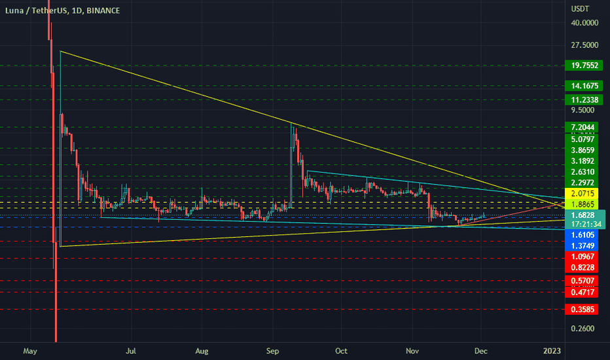Click the Oct label on time axis
Image resolution: width=610 pixels, height=360 pixels.
coord(341,351)
